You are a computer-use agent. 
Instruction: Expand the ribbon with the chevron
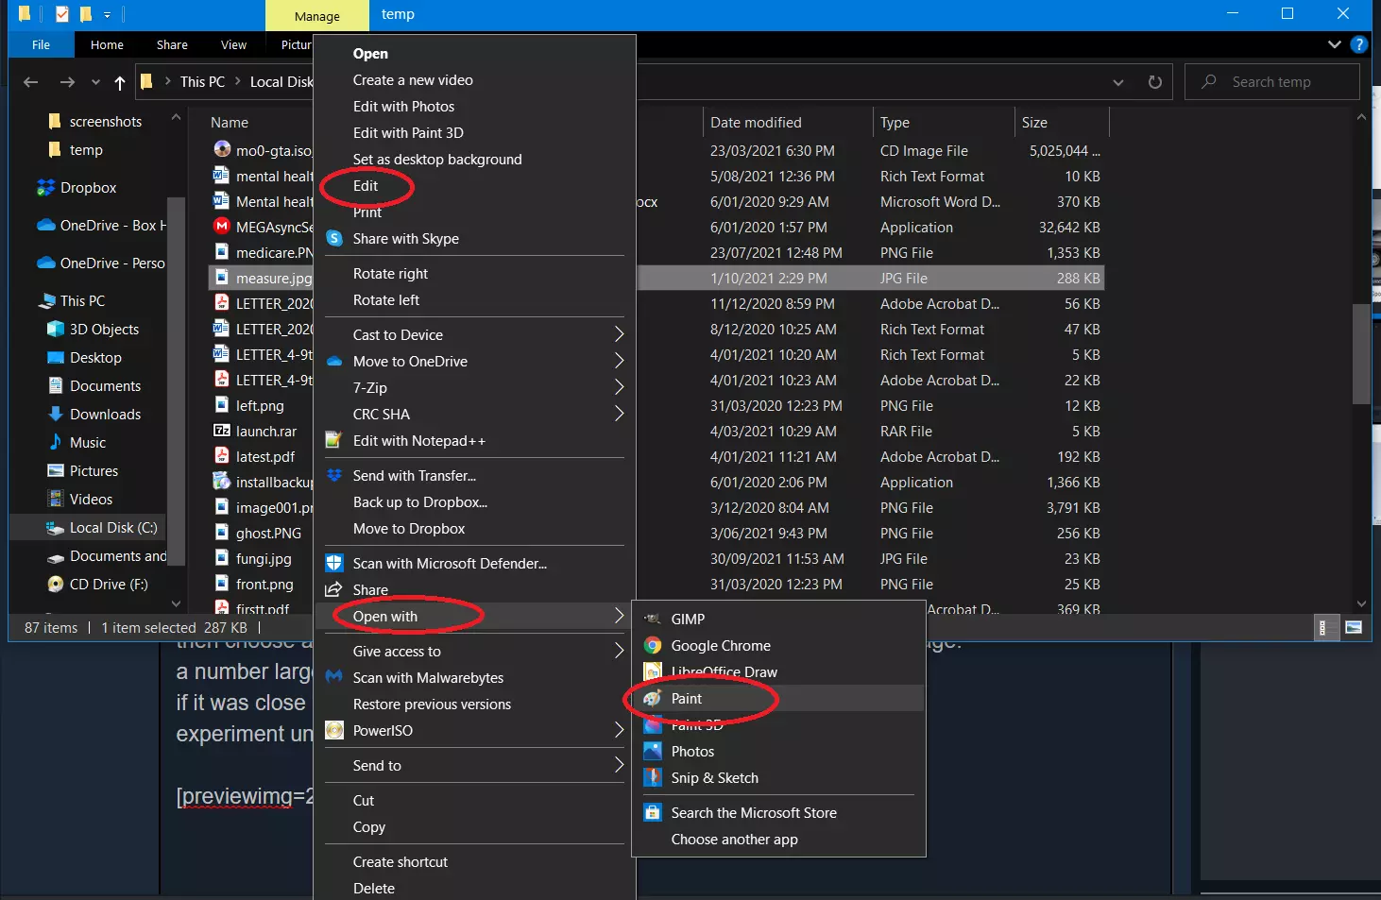(x=1334, y=44)
